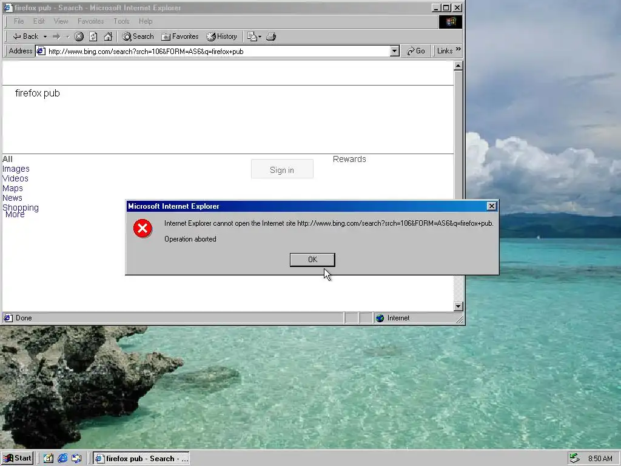This screenshot has width=621, height=466.
Task: Click the More link under Shopping
Action: point(15,215)
